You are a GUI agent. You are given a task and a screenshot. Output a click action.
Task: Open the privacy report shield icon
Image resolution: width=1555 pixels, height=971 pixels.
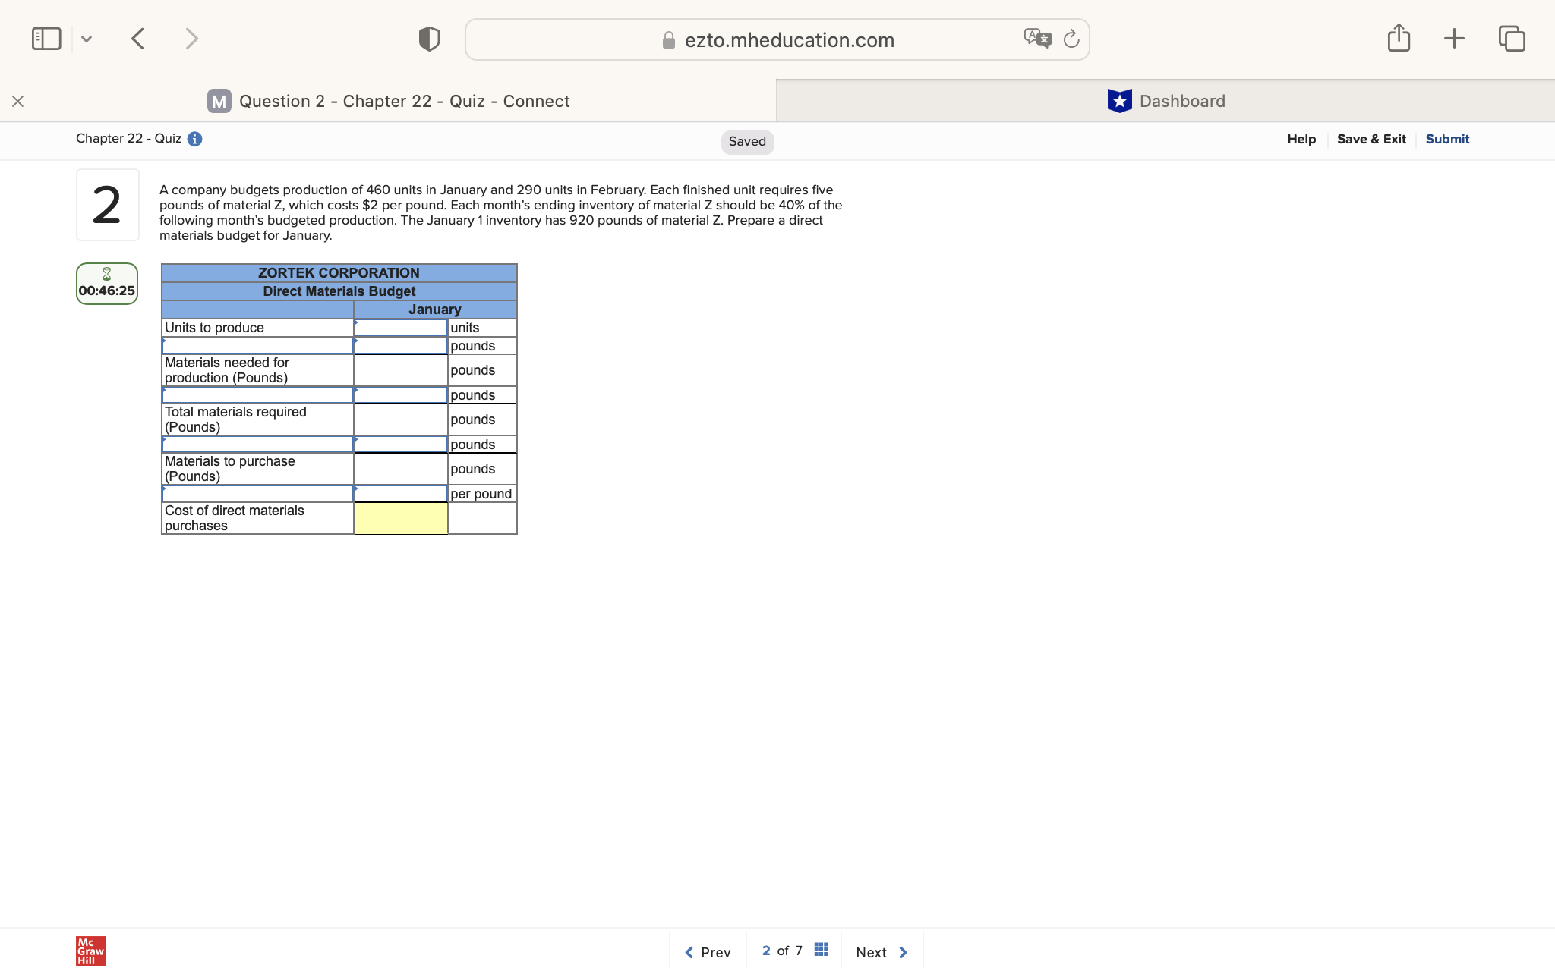point(428,38)
